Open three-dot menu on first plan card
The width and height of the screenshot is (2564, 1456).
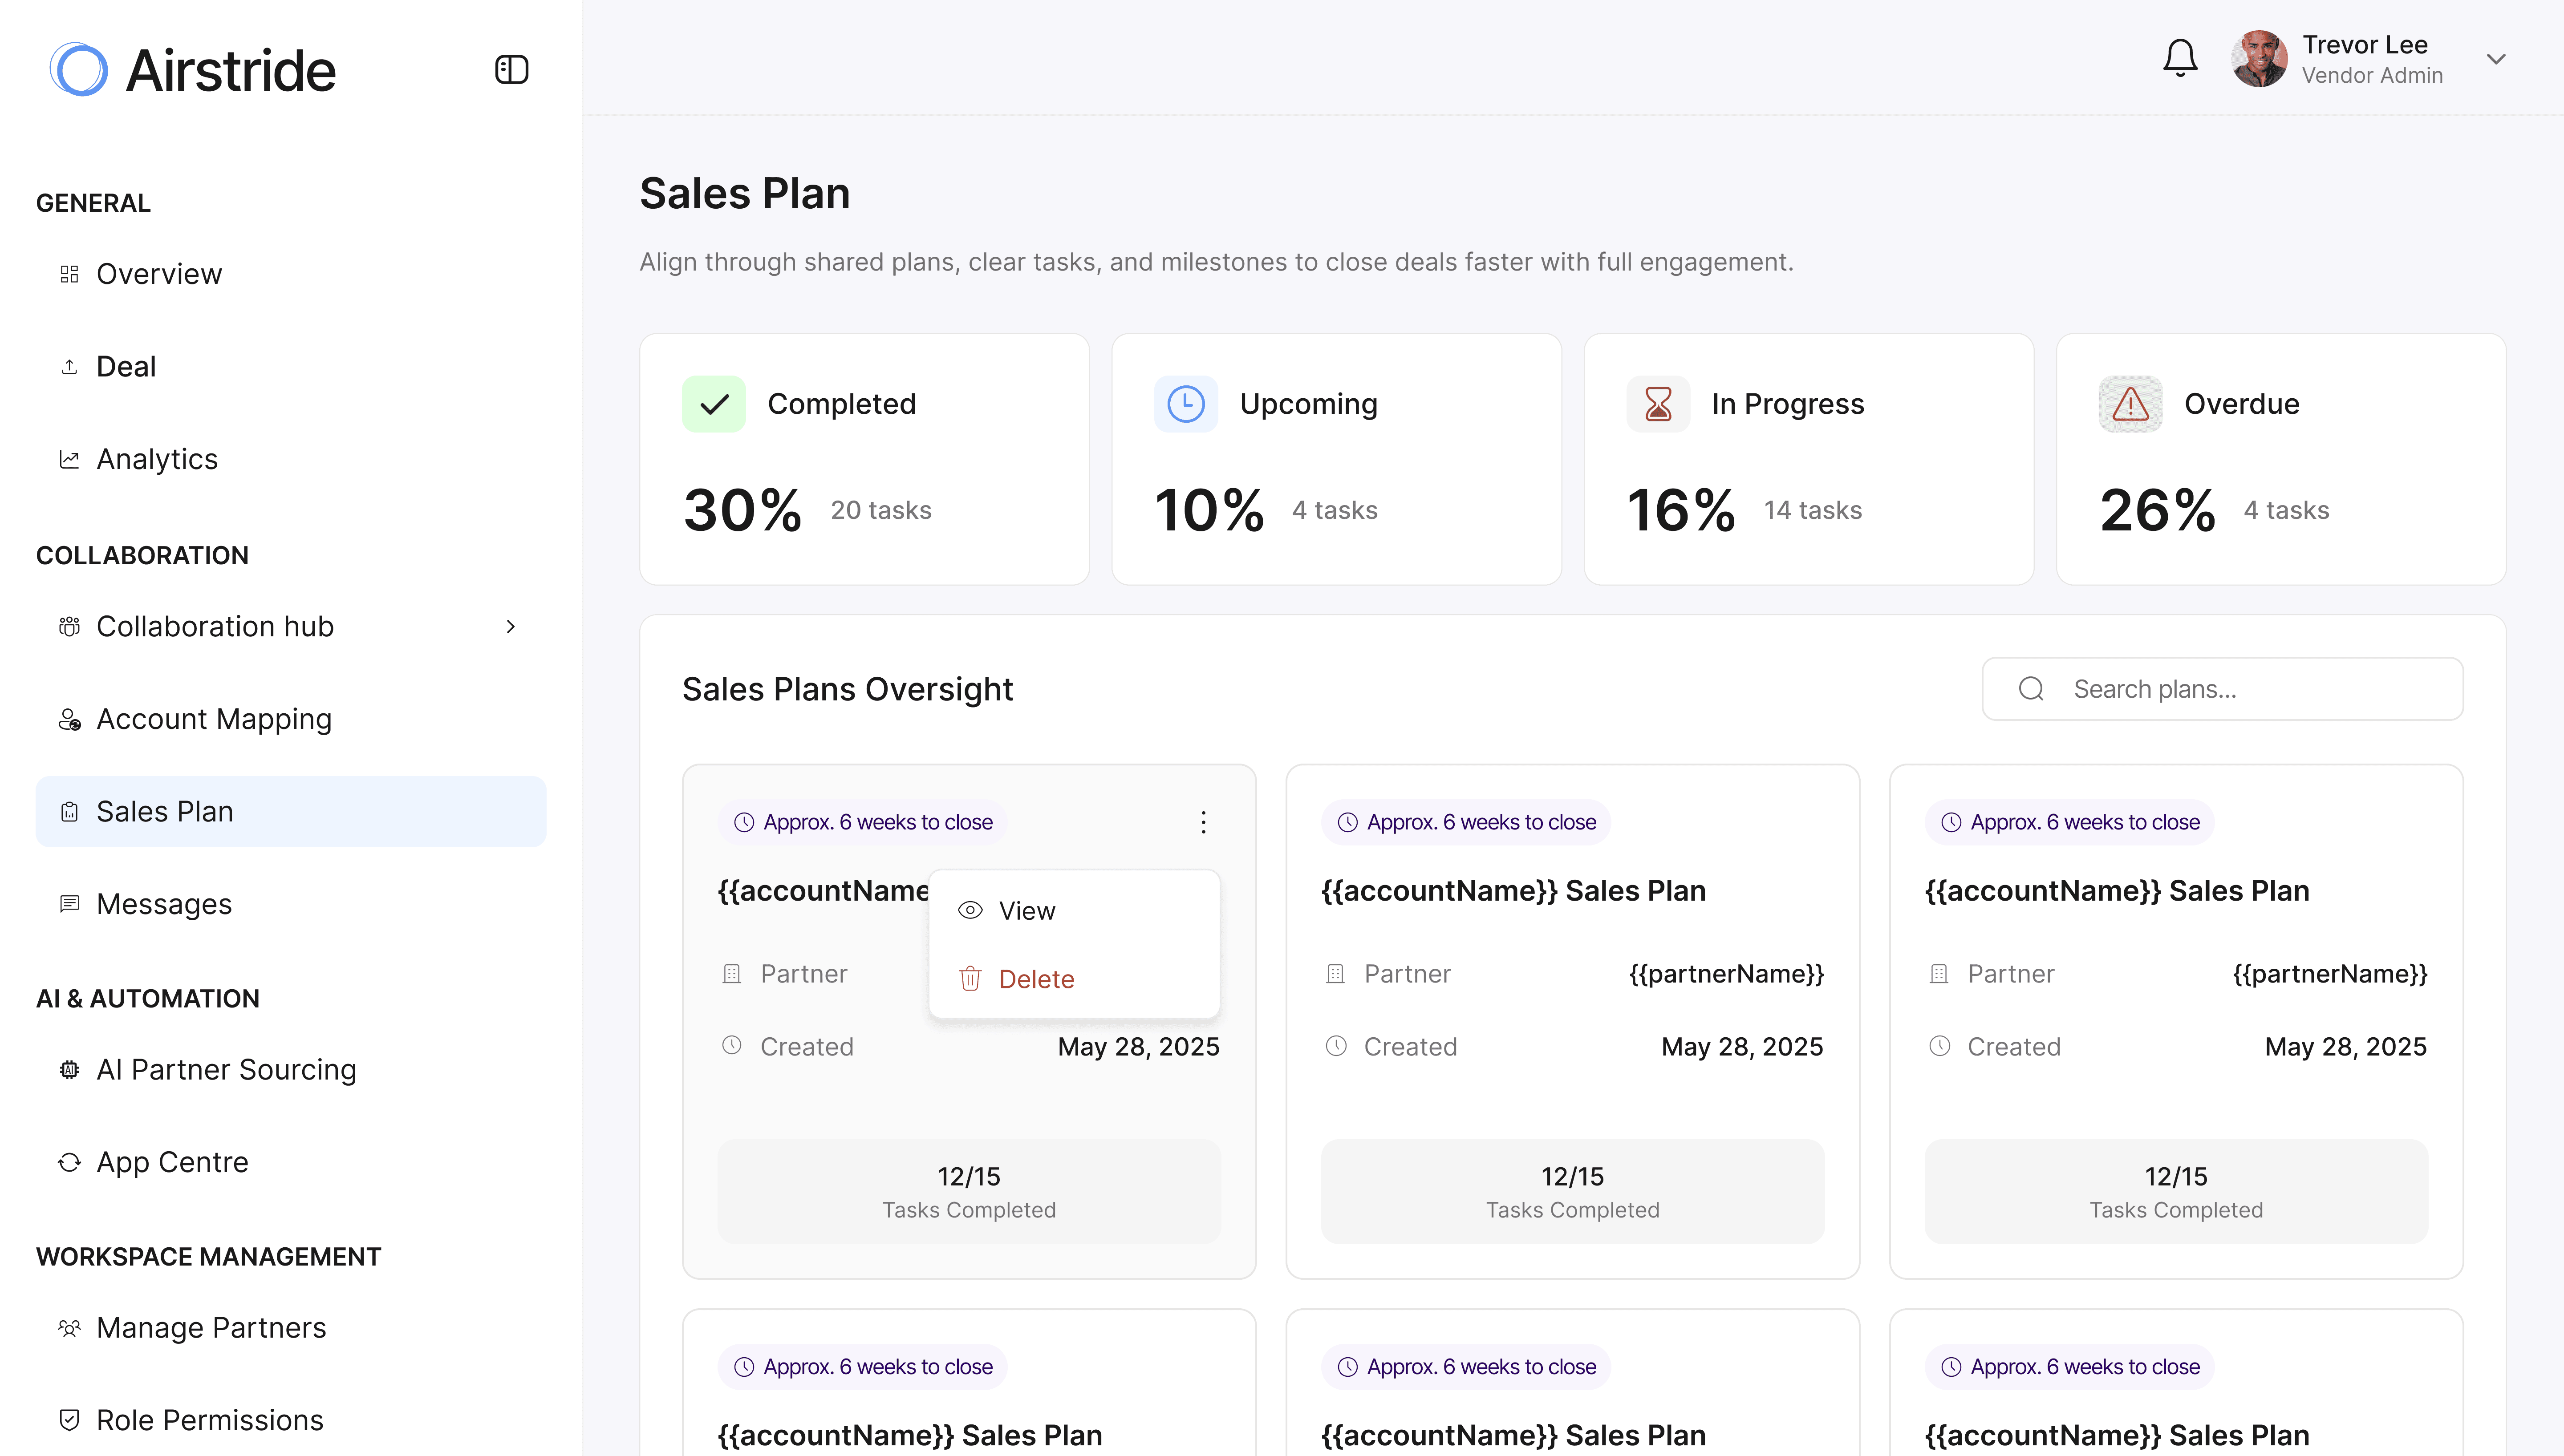[1203, 822]
